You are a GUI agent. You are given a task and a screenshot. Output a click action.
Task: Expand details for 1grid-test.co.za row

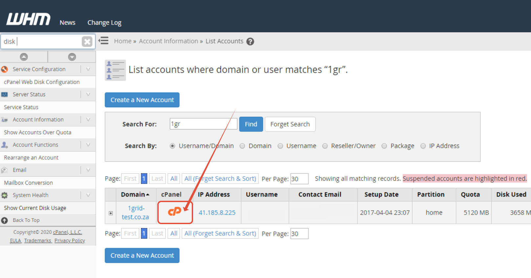pyautogui.click(x=111, y=213)
